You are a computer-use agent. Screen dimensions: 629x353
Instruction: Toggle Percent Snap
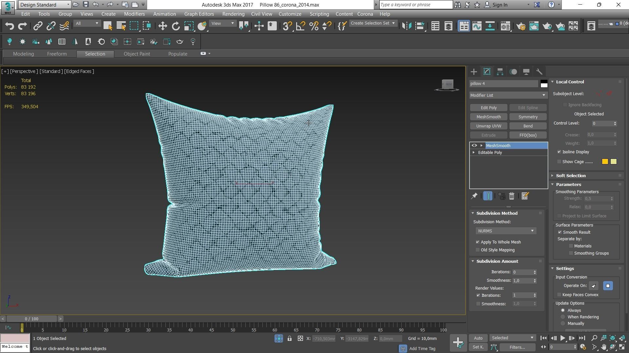(314, 26)
